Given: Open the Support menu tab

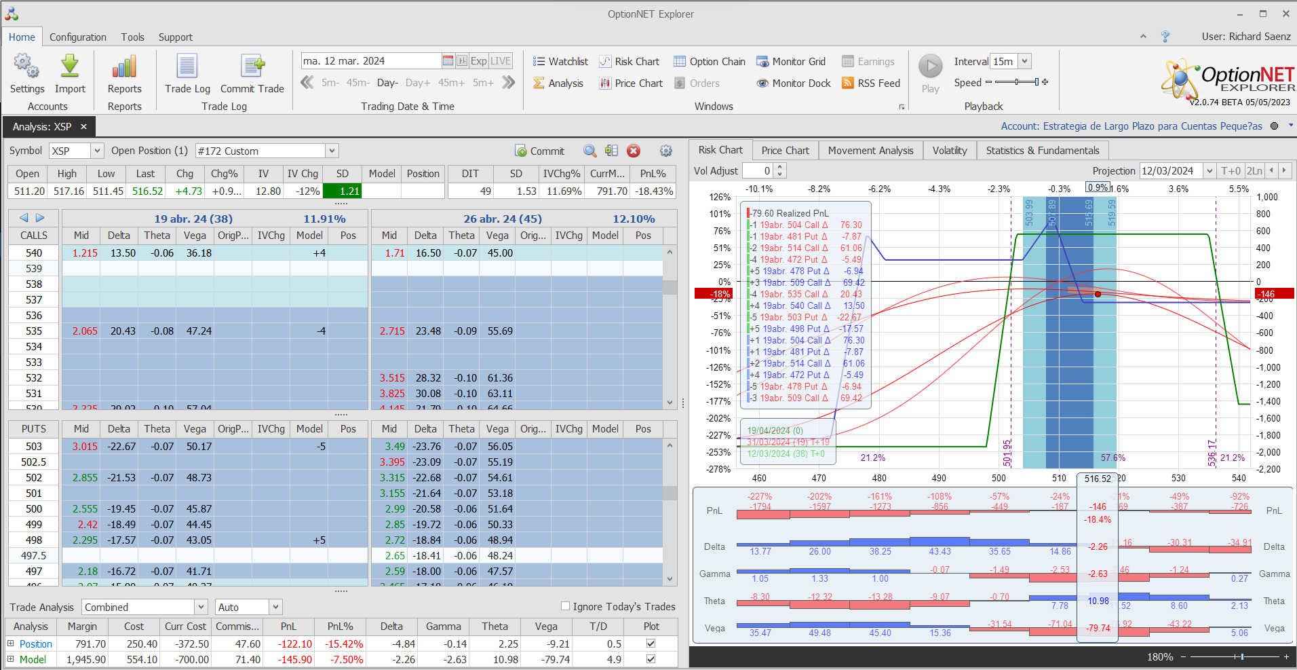Looking at the screenshot, I should [176, 37].
